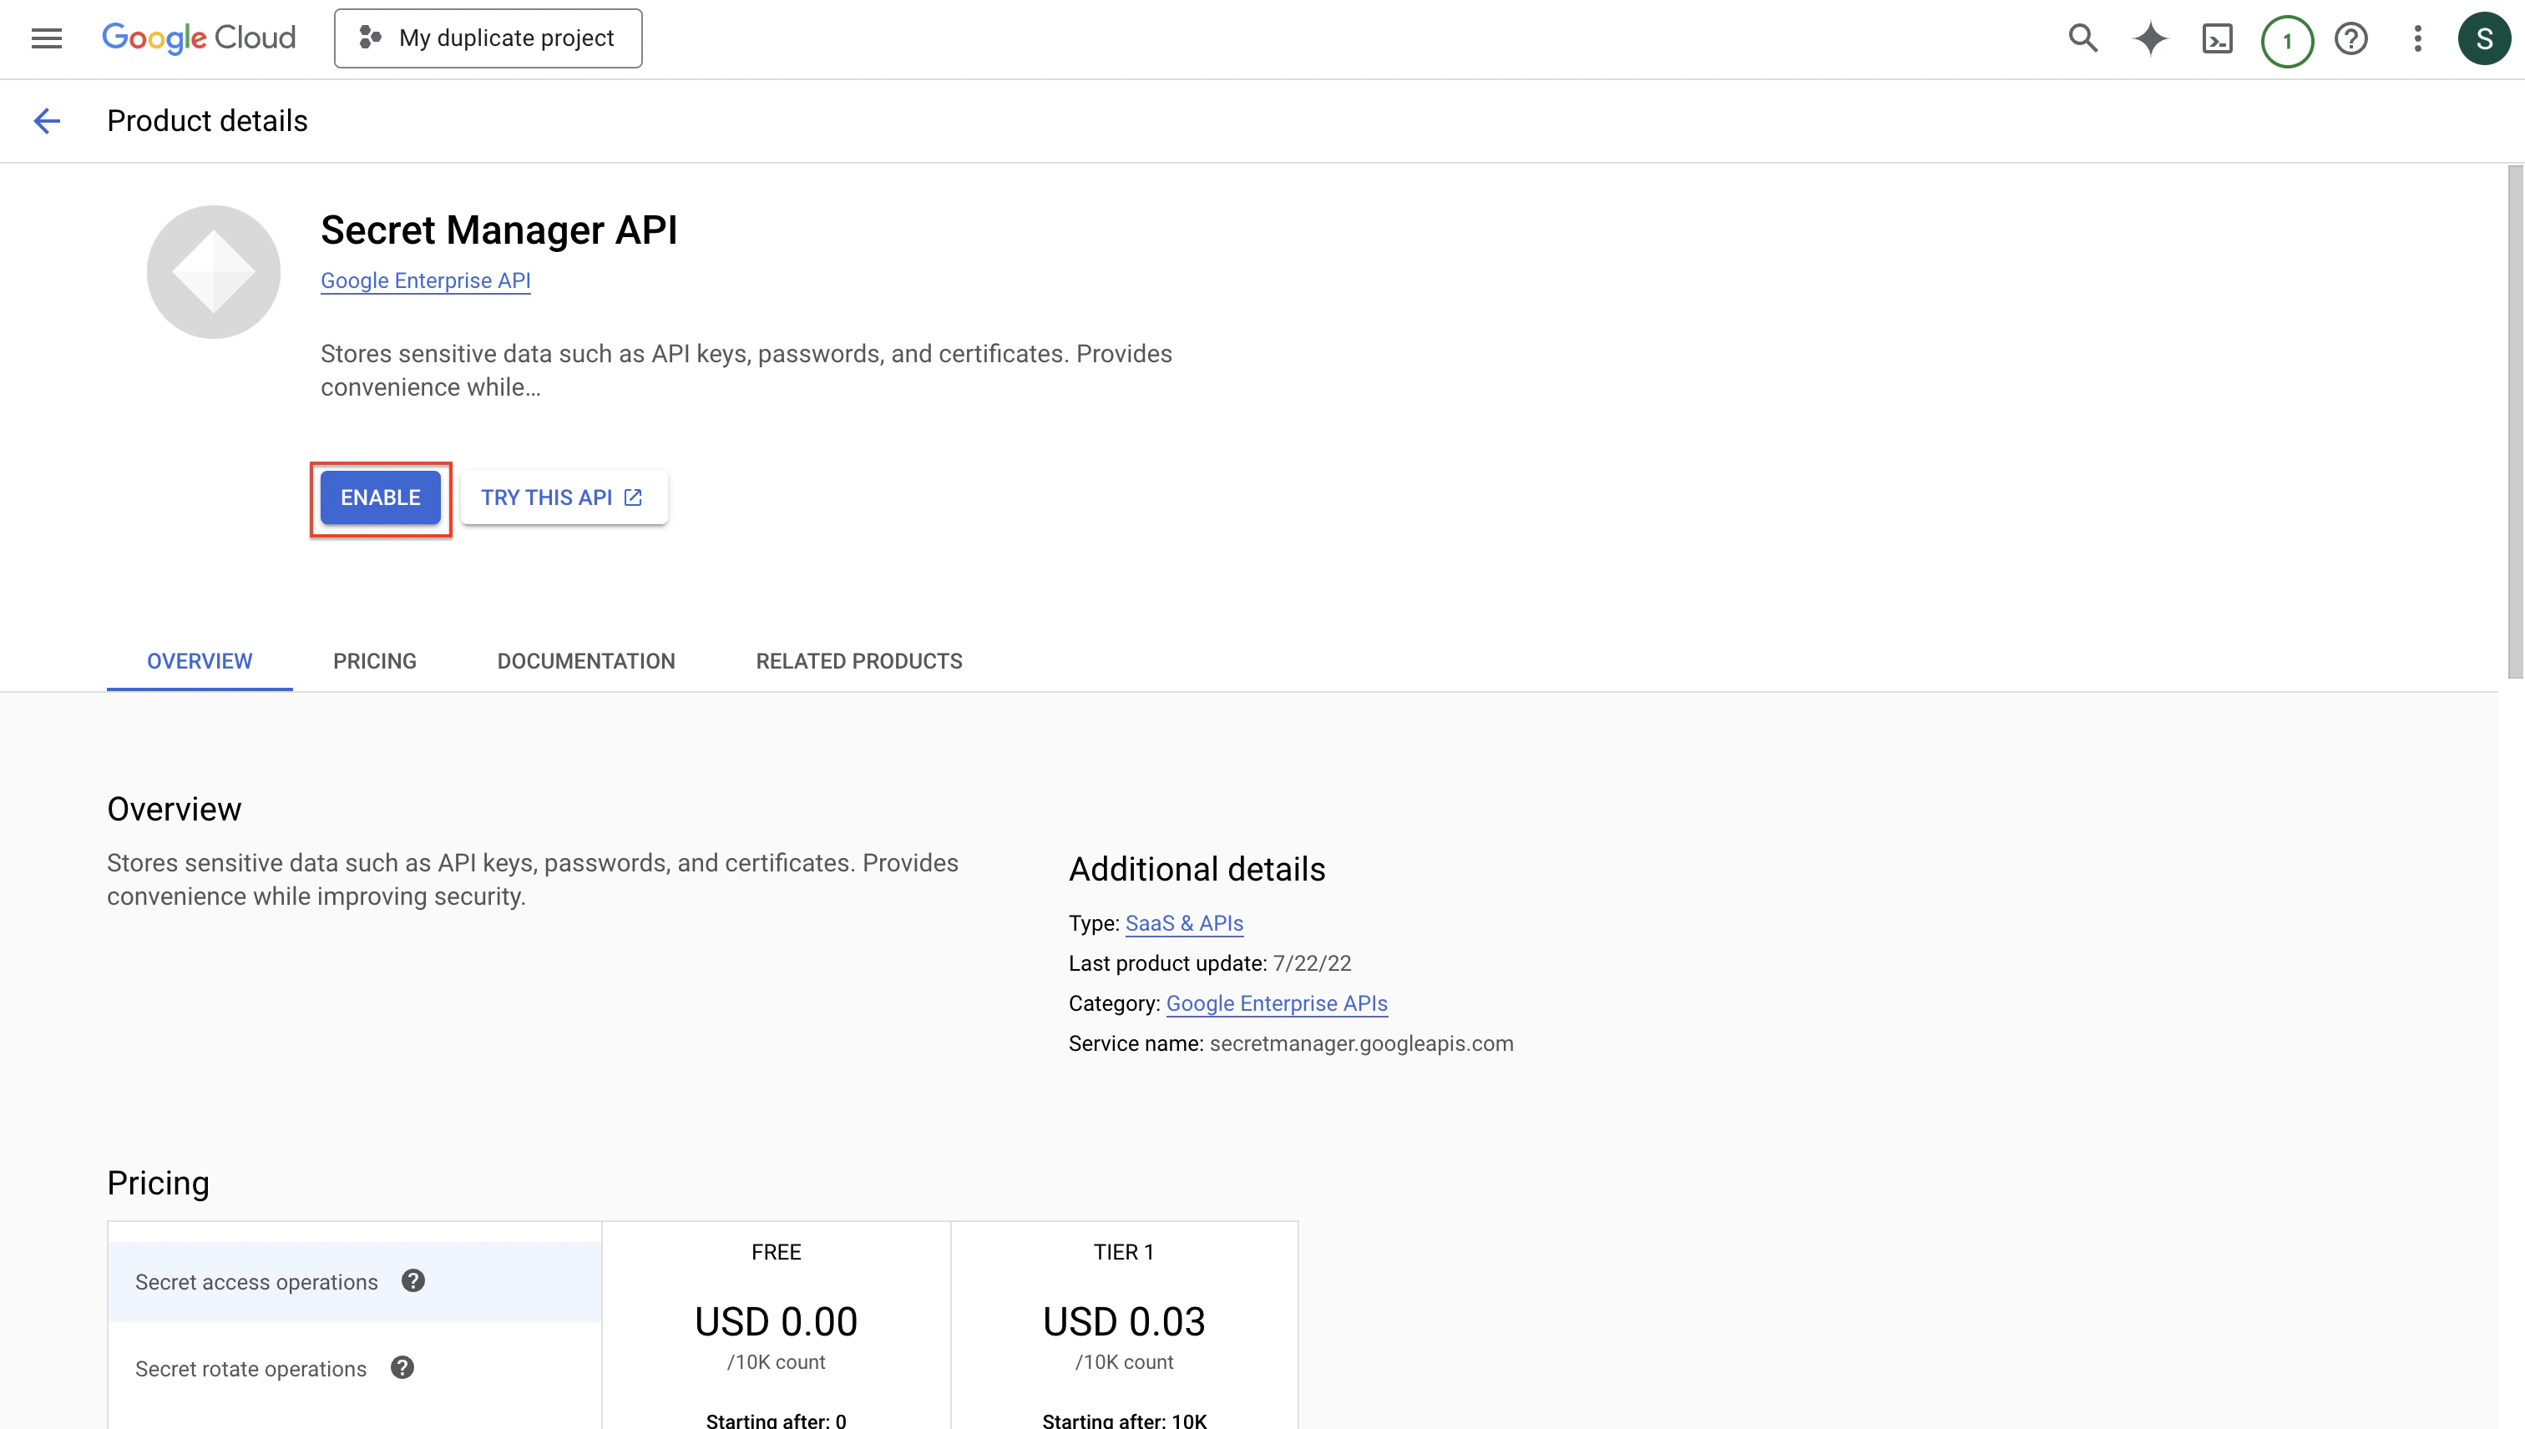Screen dimensions: 2525x1429
Task: Open the account avatar labeled S
Action: [2484, 38]
